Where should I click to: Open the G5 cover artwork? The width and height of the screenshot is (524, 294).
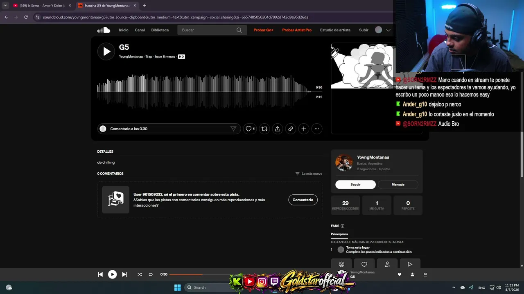point(362,66)
